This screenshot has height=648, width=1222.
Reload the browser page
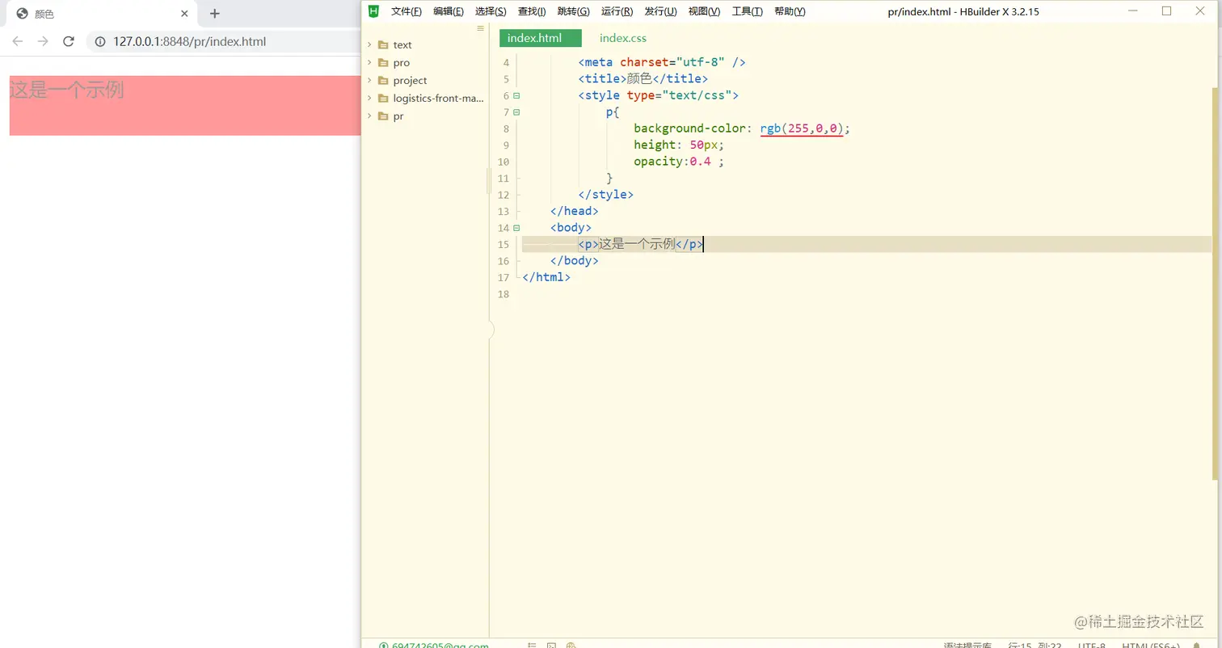coord(69,41)
